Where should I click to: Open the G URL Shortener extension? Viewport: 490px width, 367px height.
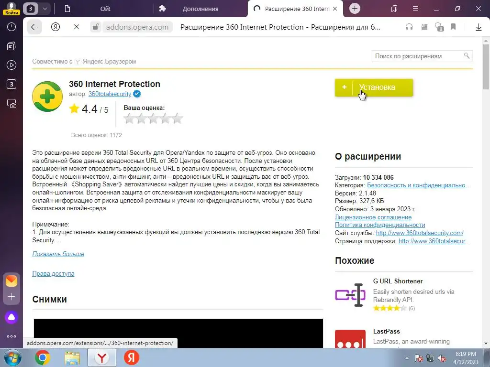[398, 281]
